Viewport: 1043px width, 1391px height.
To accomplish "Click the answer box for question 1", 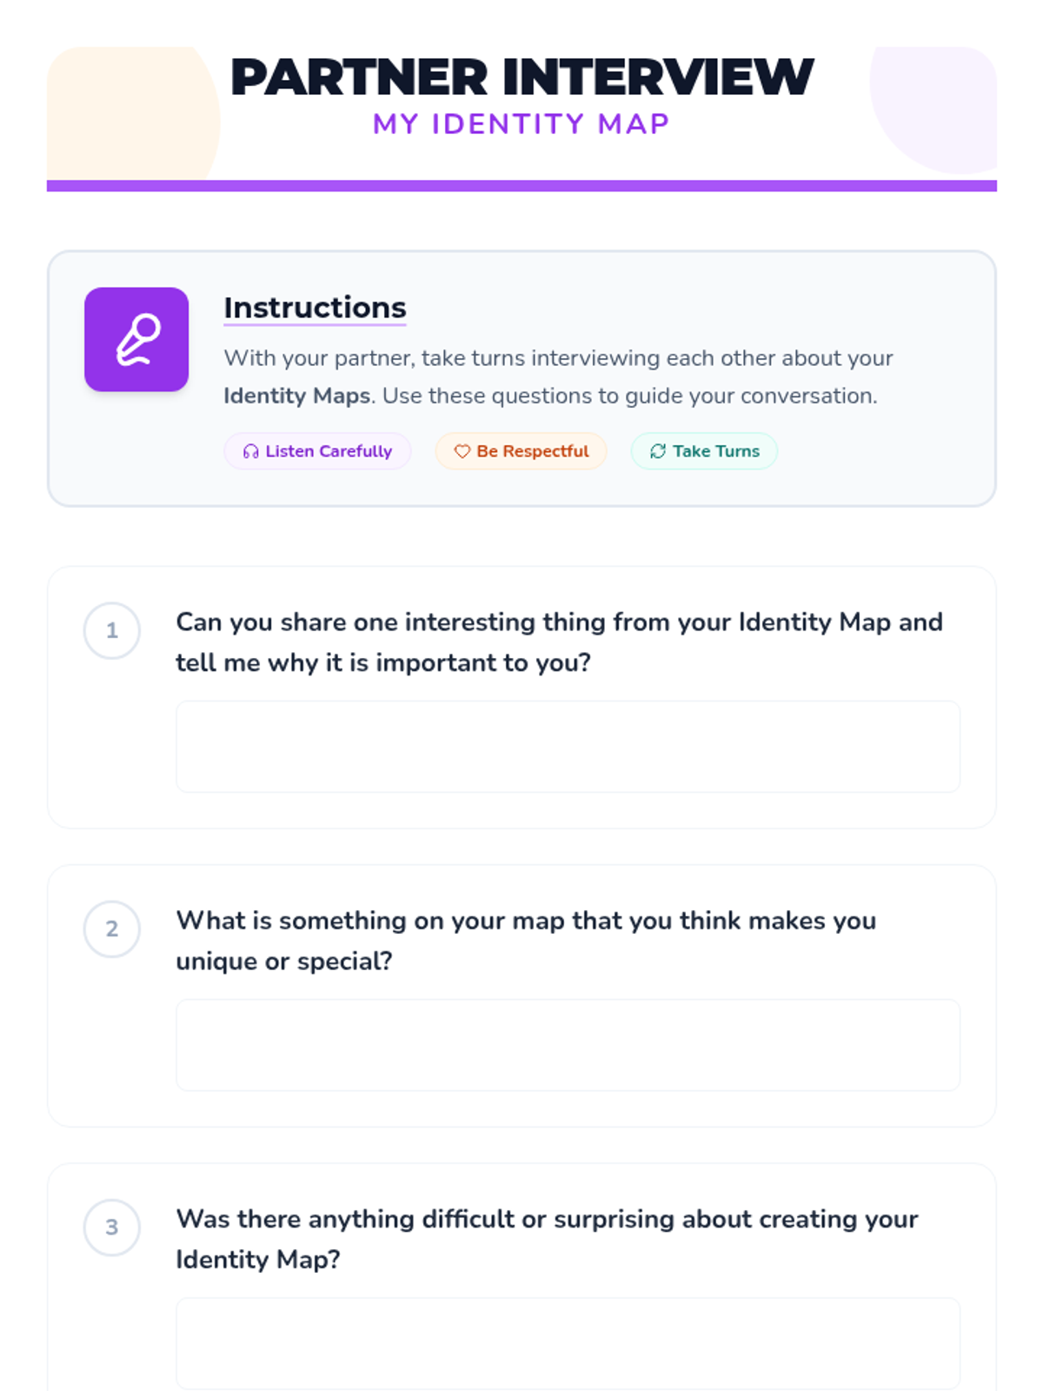I will click(568, 747).
